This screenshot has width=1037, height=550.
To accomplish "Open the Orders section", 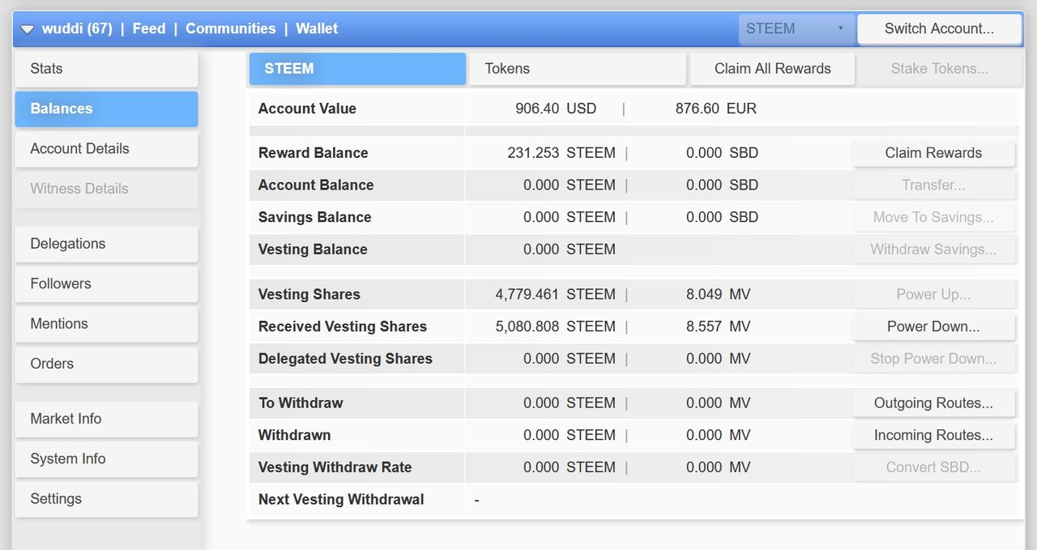I will click(x=106, y=364).
